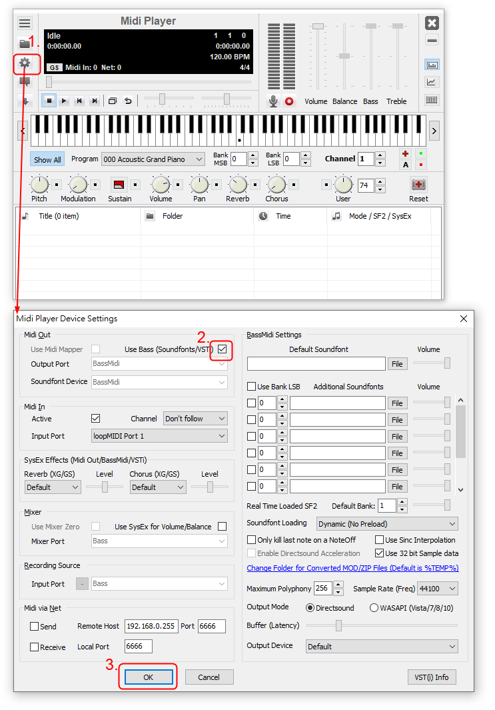Viewport: 495px width, 710px height.
Task: Minimize Midi Player with the minus icon
Action: [x=432, y=40]
